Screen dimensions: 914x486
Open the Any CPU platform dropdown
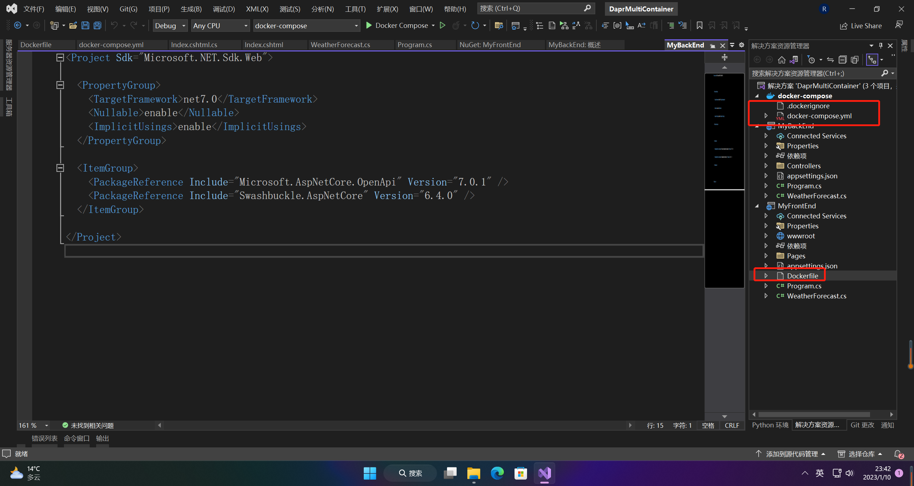pos(220,25)
